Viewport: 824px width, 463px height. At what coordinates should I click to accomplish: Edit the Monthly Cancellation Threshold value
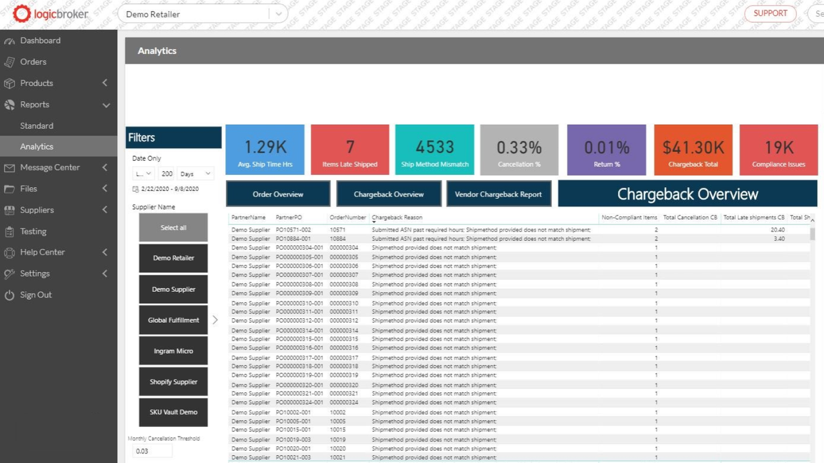tap(151, 451)
